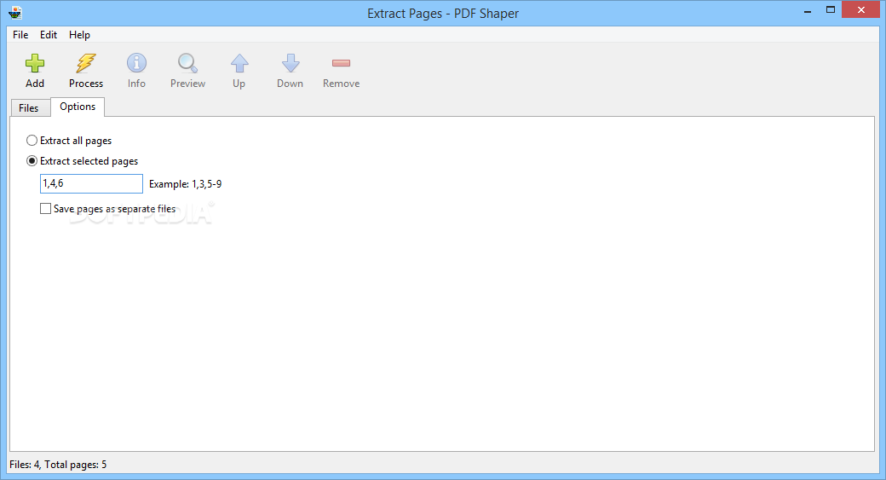The height and width of the screenshot is (480, 886).
Task: Click the Files: 4, Total pages: 5 status text
Action: [58, 465]
